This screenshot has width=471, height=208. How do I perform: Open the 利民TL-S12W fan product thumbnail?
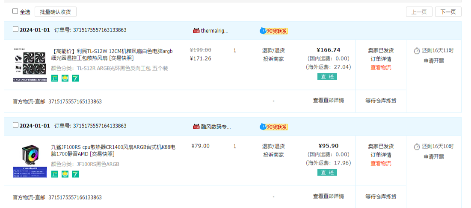30,65
